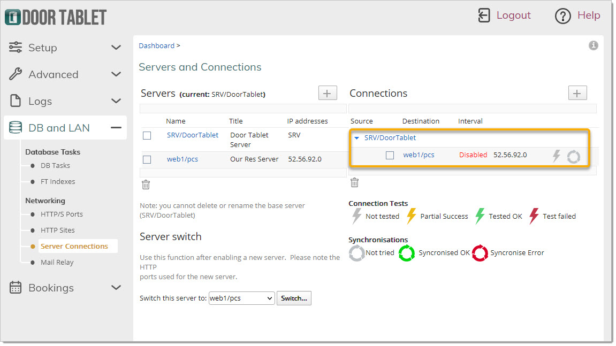Tick the web1/pcs server checkbox
This screenshot has width=616, height=346.
147,159
